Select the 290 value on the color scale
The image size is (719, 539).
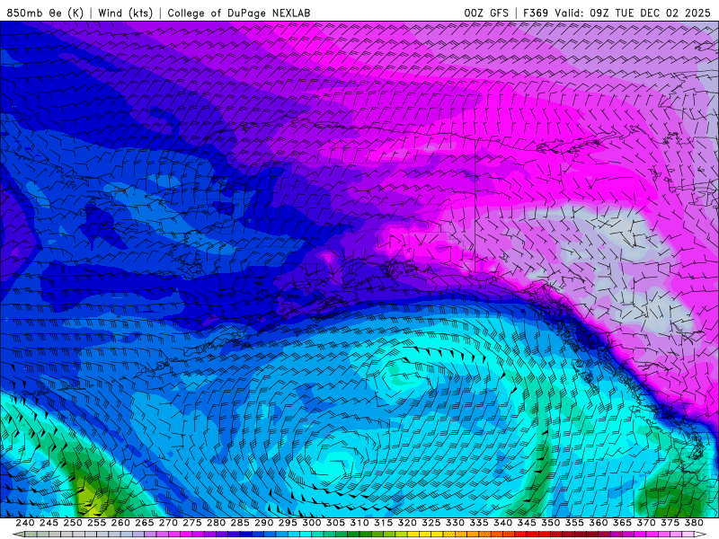click(263, 523)
